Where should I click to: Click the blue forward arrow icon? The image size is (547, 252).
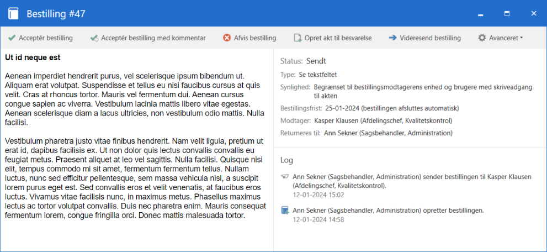coord(392,38)
